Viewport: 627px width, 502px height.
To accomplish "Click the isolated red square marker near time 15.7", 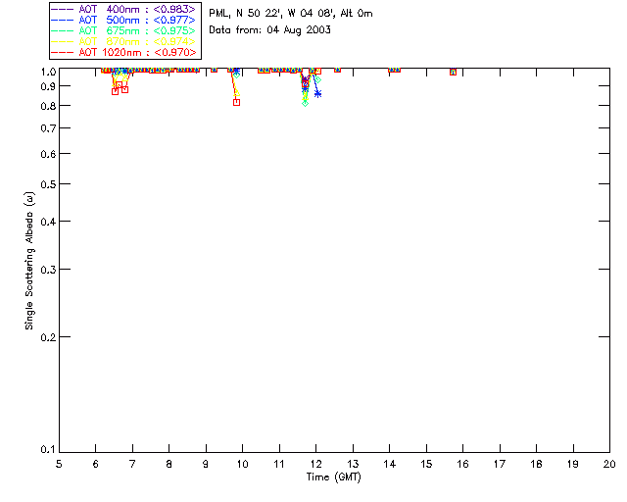I will (453, 72).
